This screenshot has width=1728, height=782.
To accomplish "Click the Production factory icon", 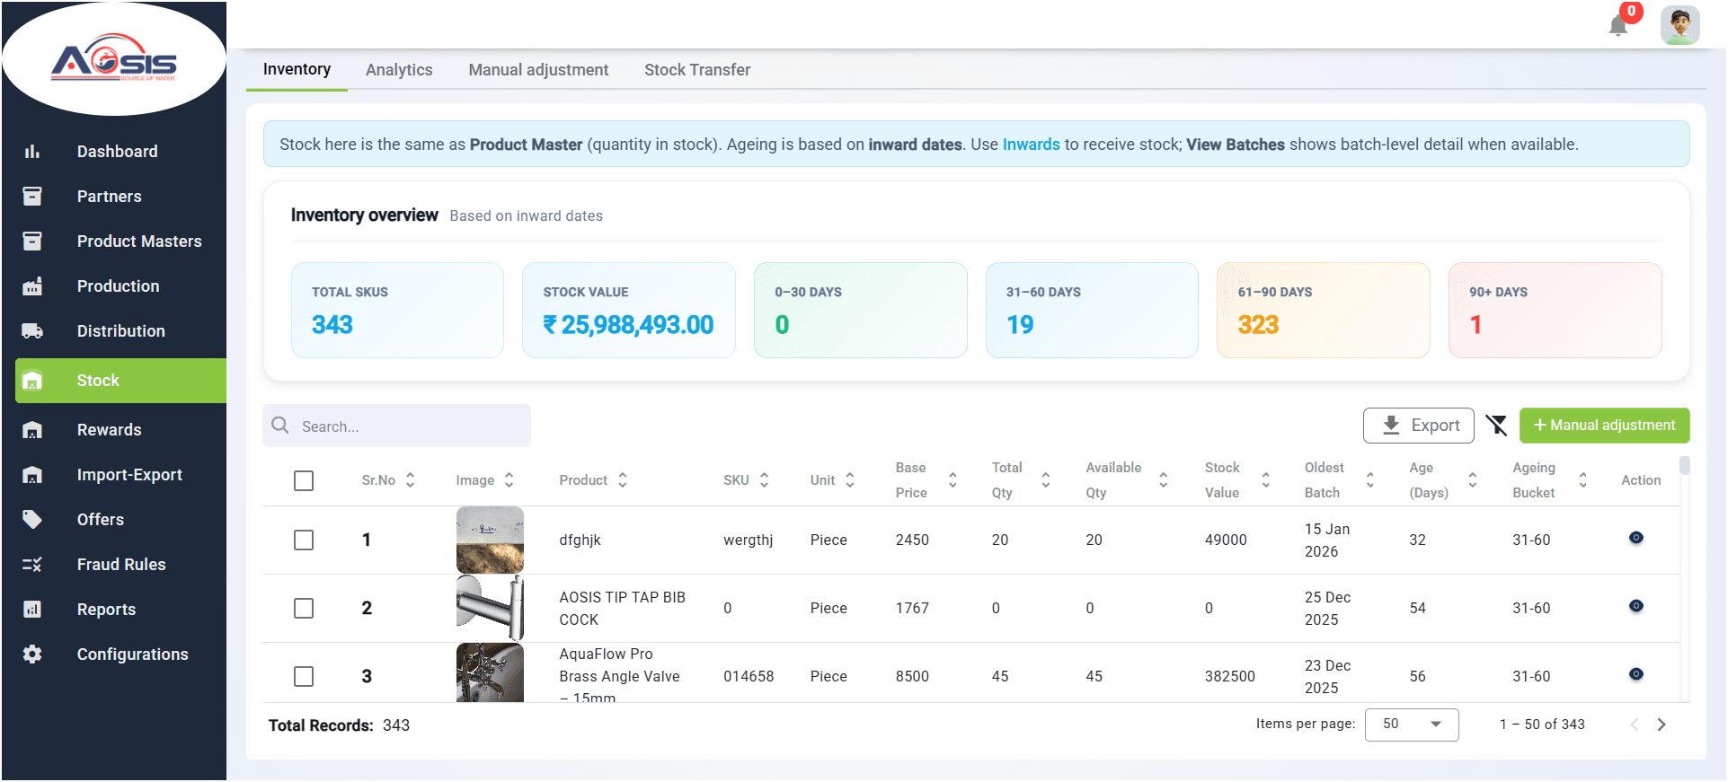I will [x=32, y=286].
